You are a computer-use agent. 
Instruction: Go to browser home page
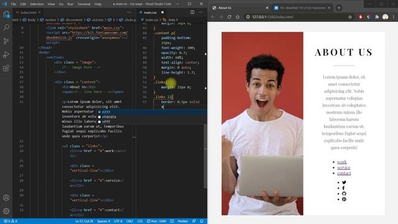click(238, 17)
